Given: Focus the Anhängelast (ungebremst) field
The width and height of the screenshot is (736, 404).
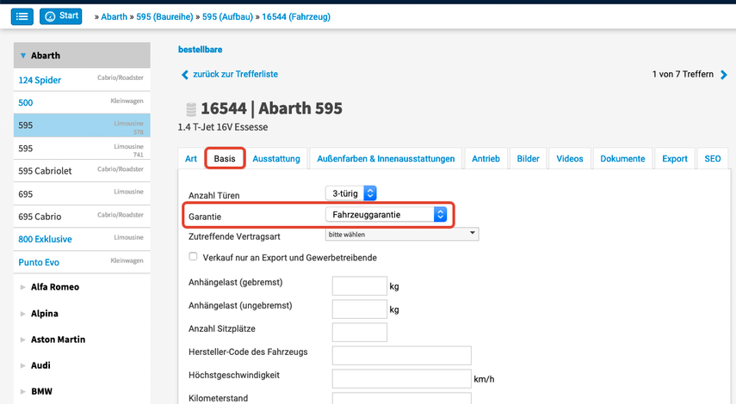Looking at the screenshot, I should (360, 309).
